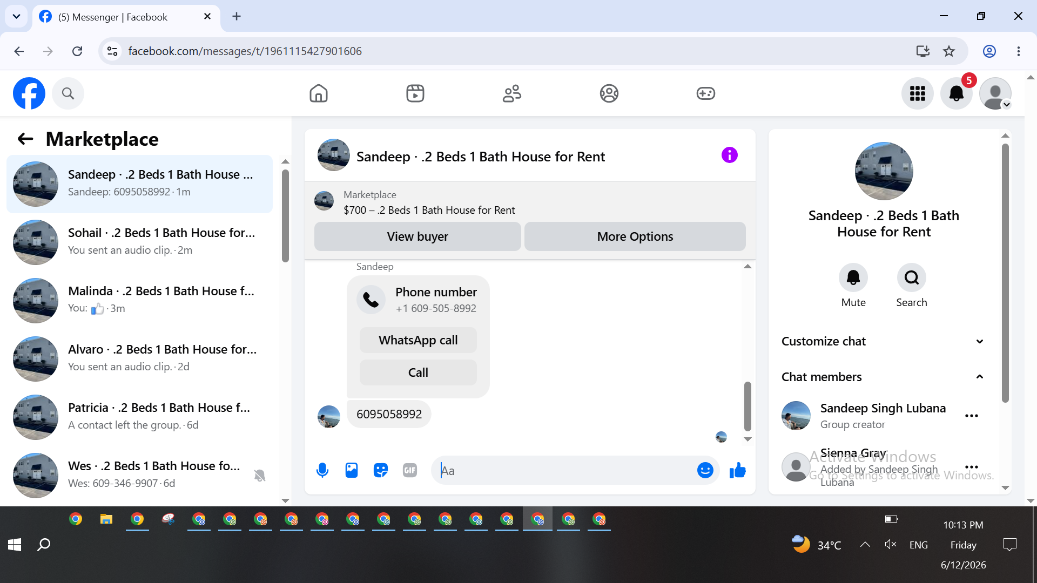The height and width of the screenshot is (583, 1037).
Task: Open the Windows Start menu
Action: (x=15, y=545)
